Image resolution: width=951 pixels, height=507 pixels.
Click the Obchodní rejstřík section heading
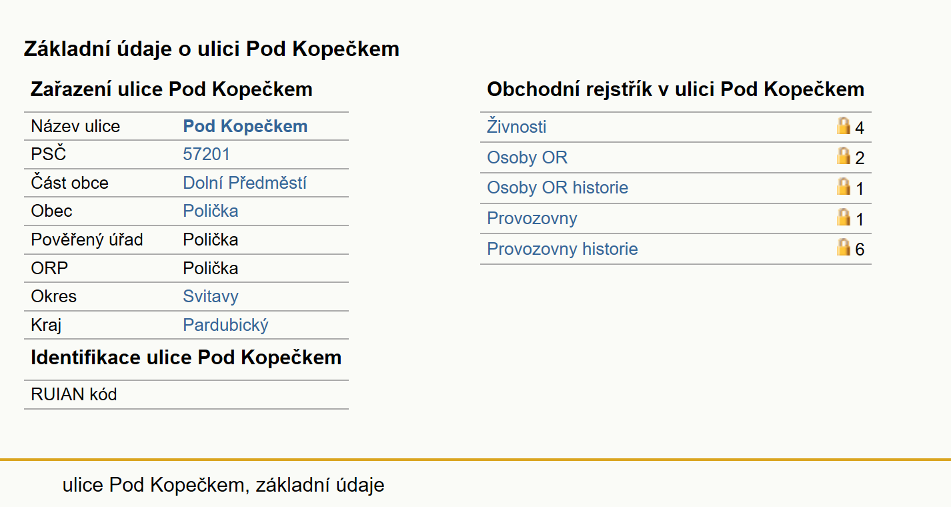tap(676, 89)
